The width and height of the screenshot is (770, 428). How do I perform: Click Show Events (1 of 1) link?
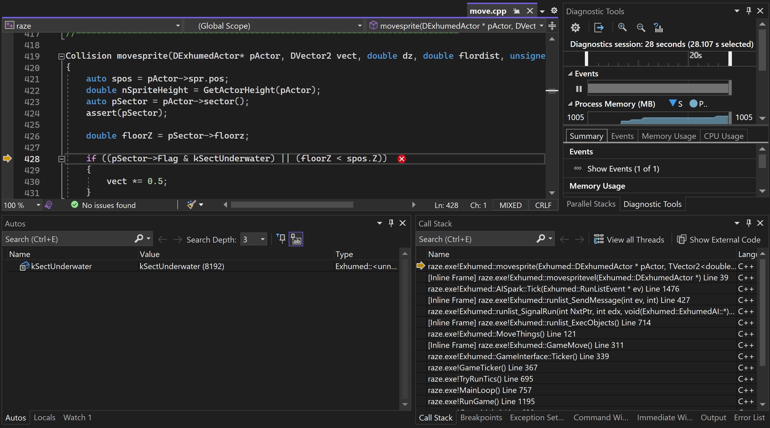tap(623, 169)
